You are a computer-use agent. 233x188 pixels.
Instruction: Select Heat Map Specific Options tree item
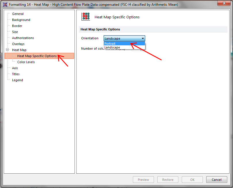(x=37, y=56)
